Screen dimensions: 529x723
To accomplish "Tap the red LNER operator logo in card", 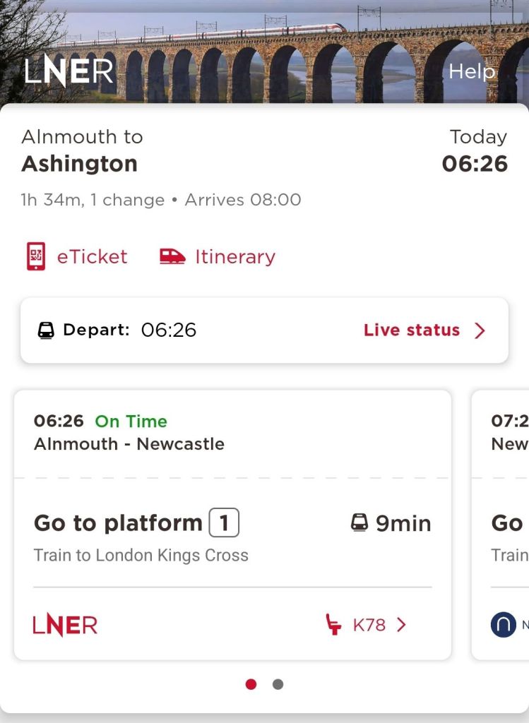I will (65, 625).
